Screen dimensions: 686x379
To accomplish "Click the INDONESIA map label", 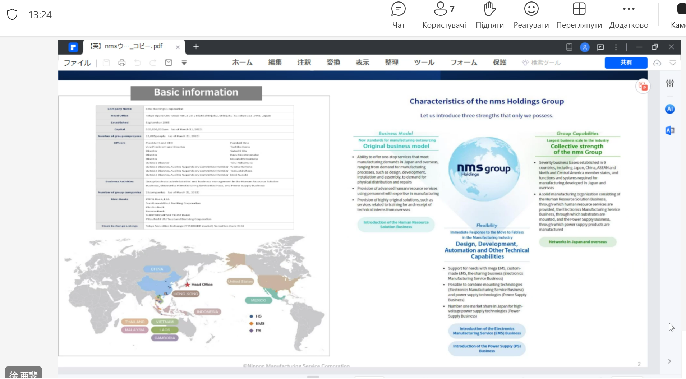I will coord(207,312).
